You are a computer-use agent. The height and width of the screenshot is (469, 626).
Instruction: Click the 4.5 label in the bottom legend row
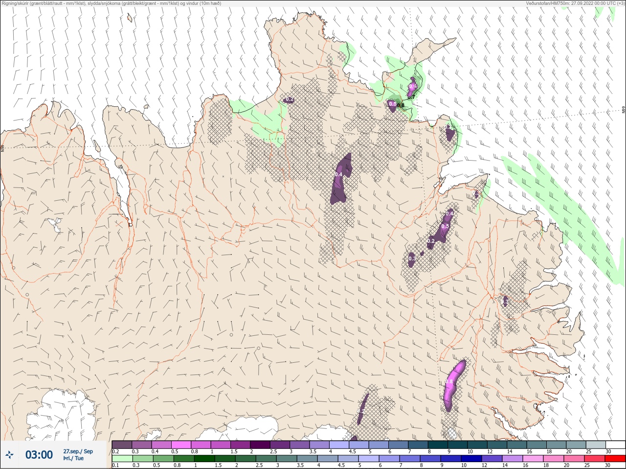pyautogui.click(x=342, y=466)
